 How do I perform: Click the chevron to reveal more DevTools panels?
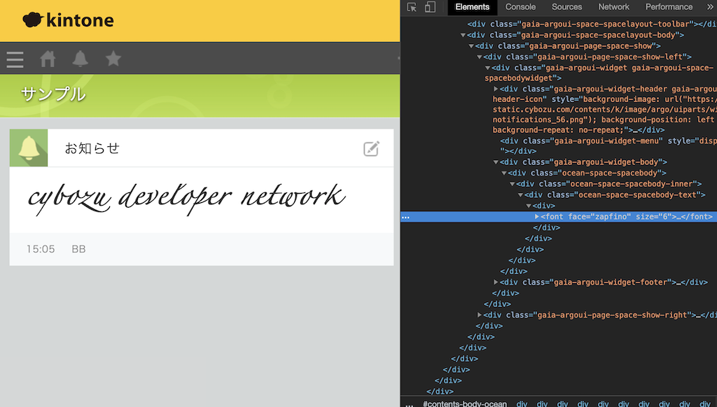[710, 7]
